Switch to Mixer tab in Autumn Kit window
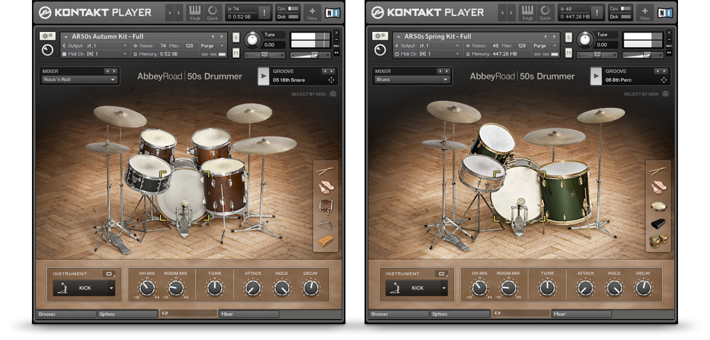Viewport: 710px width, 340px height. 249,314
